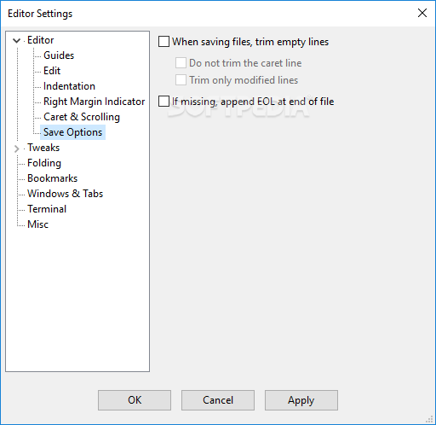Expand the Tweaks tree node

pos(17,148)
